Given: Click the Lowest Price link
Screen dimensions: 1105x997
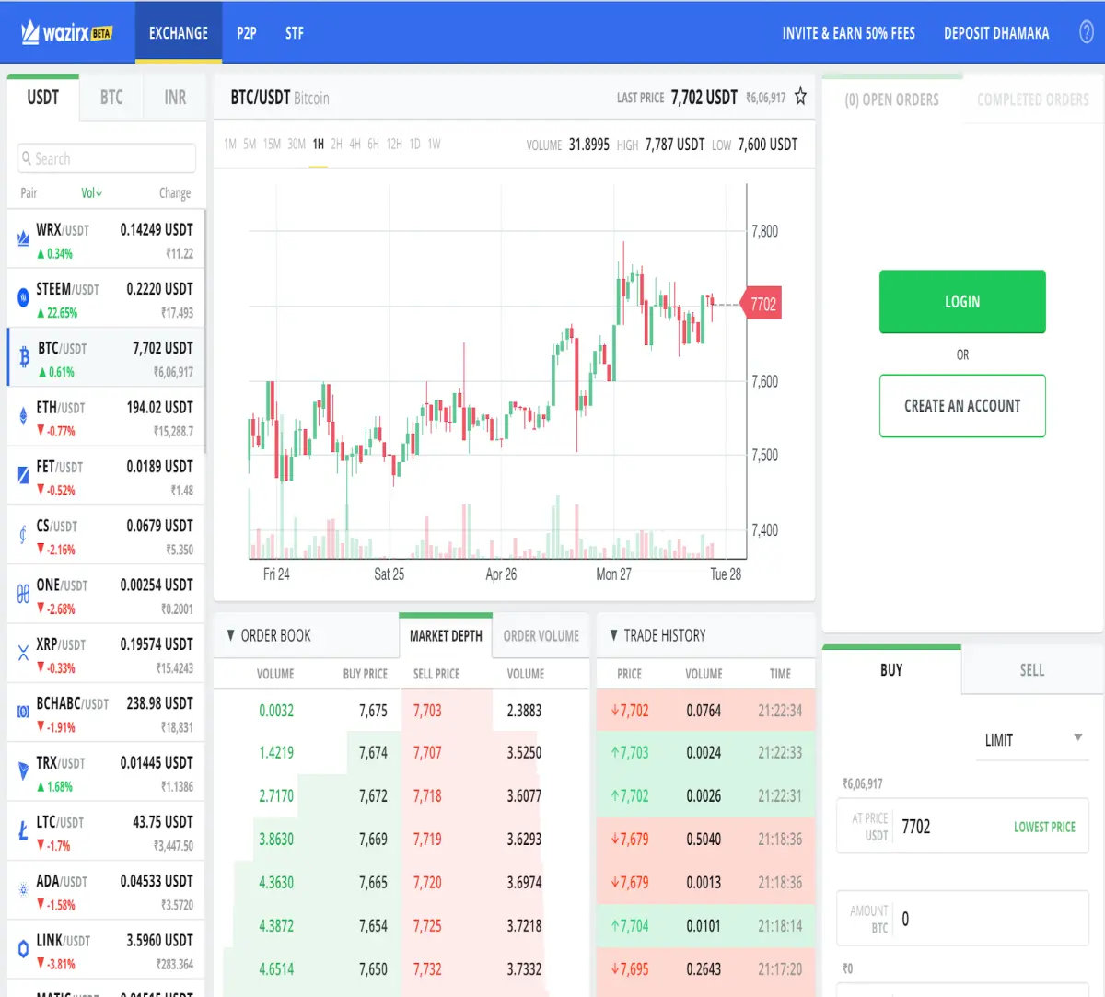Looking at the screenshot, I should click(1044, 827).
